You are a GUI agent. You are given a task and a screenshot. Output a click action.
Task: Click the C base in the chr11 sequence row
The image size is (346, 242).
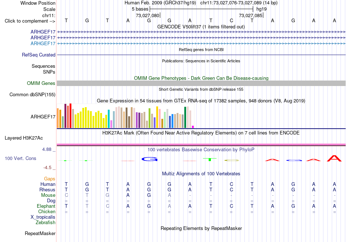pyautogui.click(x=232, y=20)
